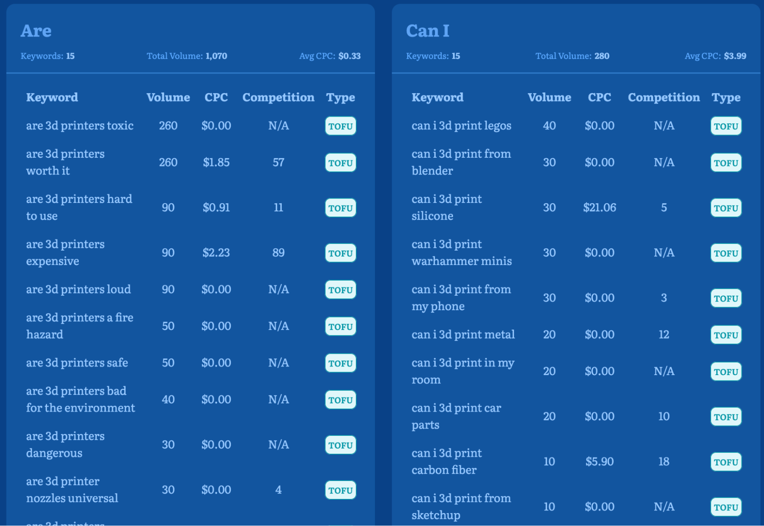Click TOFU badge for "can i 3d print metal"
This screenshot has height=526, width=764.
tap(726, 335)
